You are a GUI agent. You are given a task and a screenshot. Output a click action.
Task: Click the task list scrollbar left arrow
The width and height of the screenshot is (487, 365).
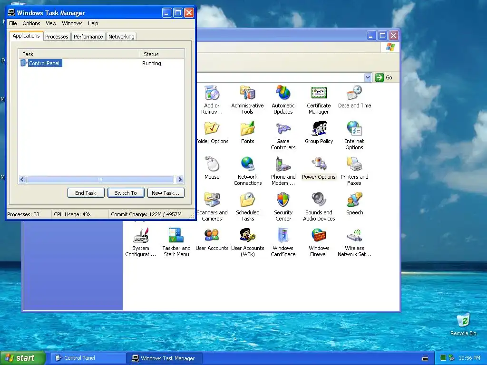point(22,179)
